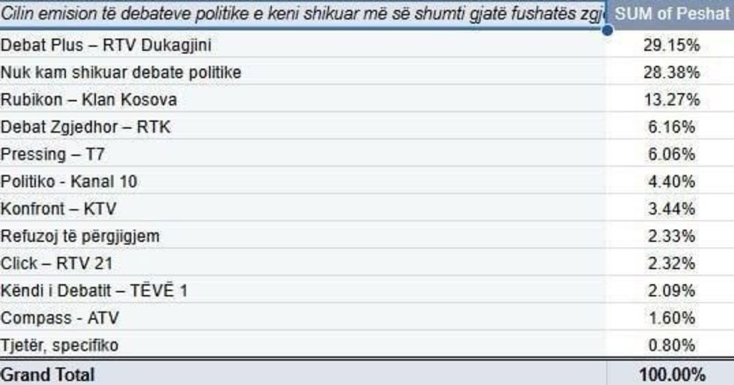Viewport: 734px width, 385px height.
Task: Click the Grand Total row label
Action: (48, 374)
